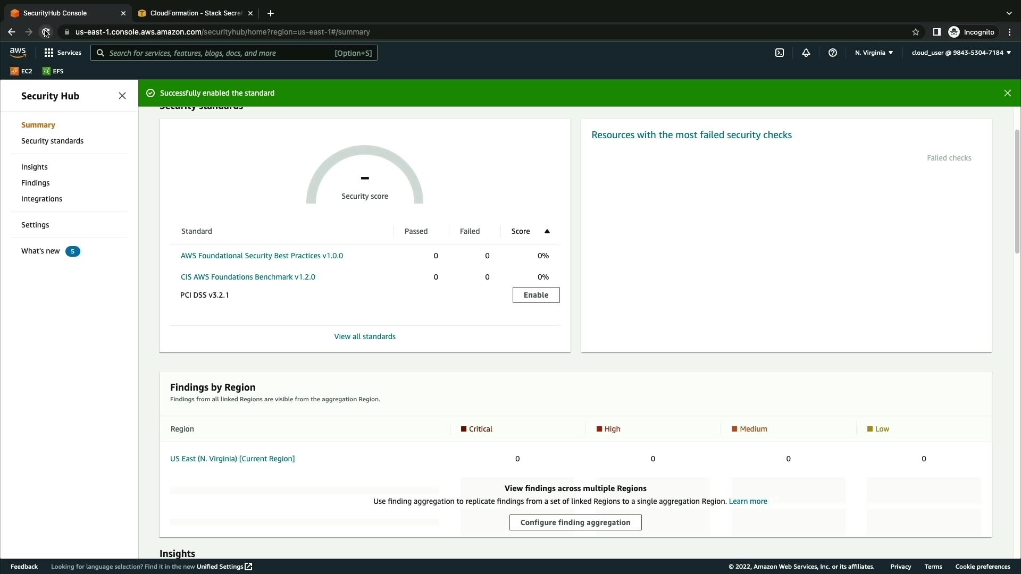1021x574 pixels.
Task: Dismiss the green success banner
Action: [1007, 93]
